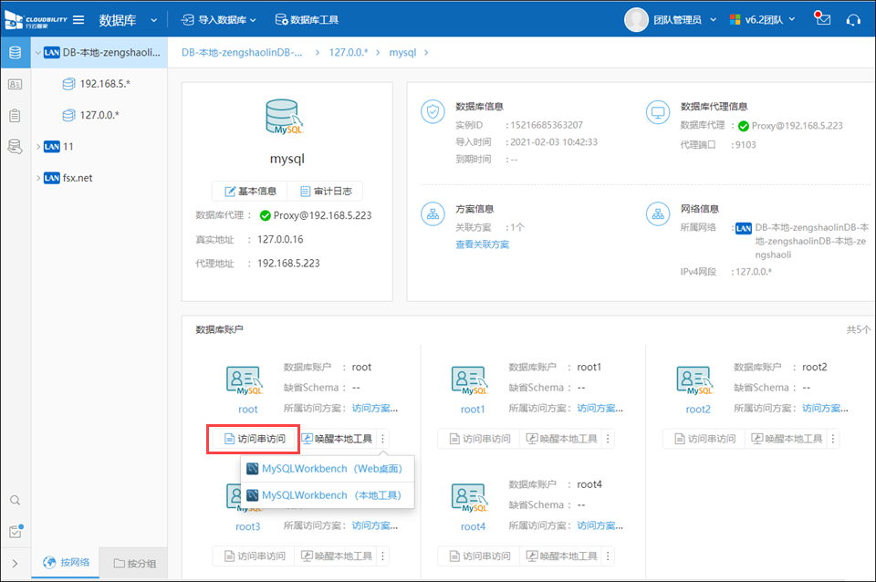Select 192.168.5.* in the network tree
The height and width of the screenshot is (582, 876).
(x=104, y=84)
